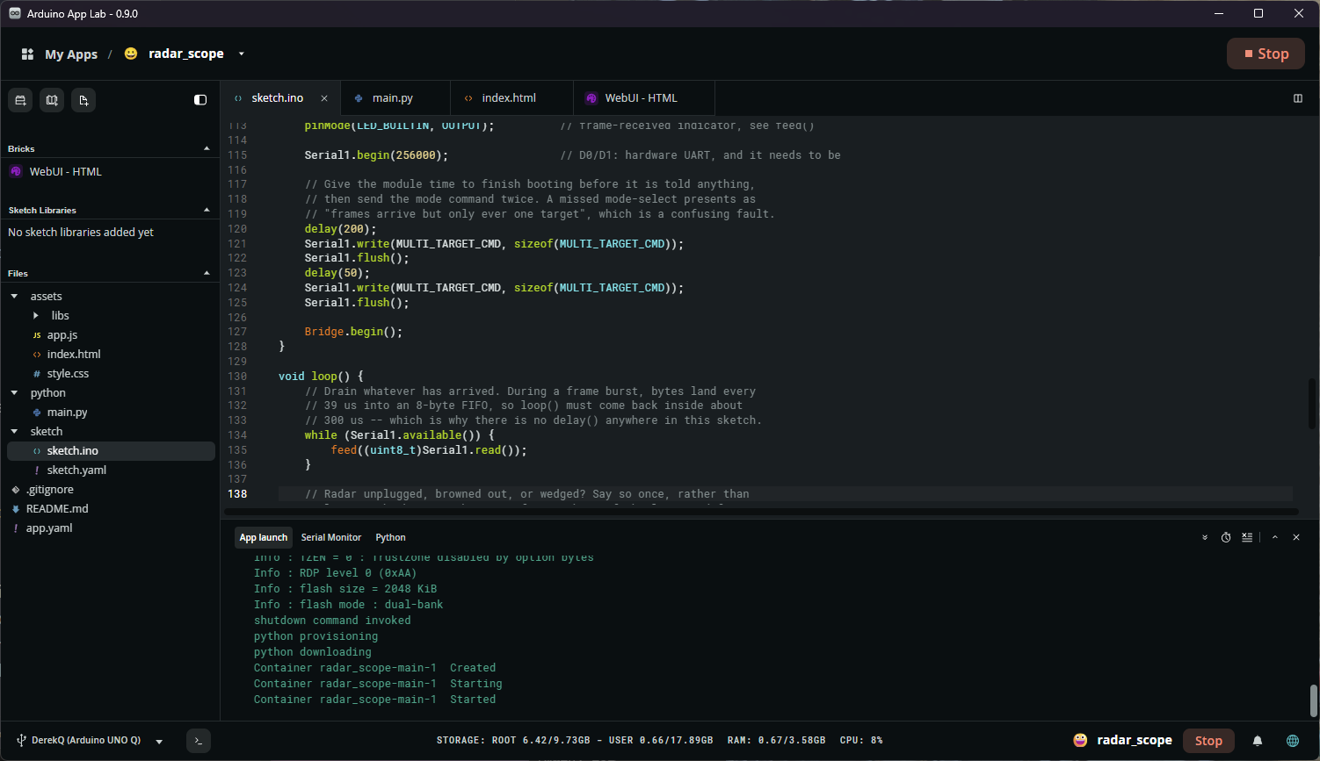Click the editor vertical scrollbar thumb
Screen dimensions: 1320x761
[1312, 404]
